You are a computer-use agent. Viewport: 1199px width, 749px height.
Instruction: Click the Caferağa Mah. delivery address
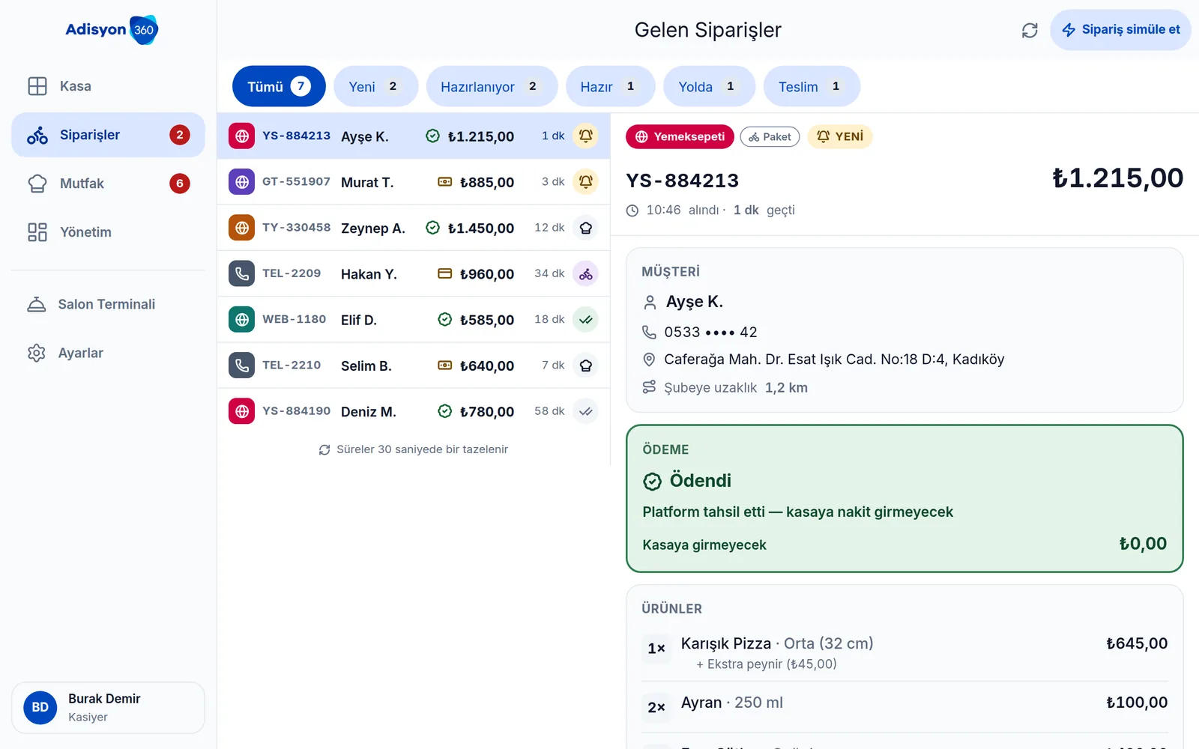click(x=834, y=360)
